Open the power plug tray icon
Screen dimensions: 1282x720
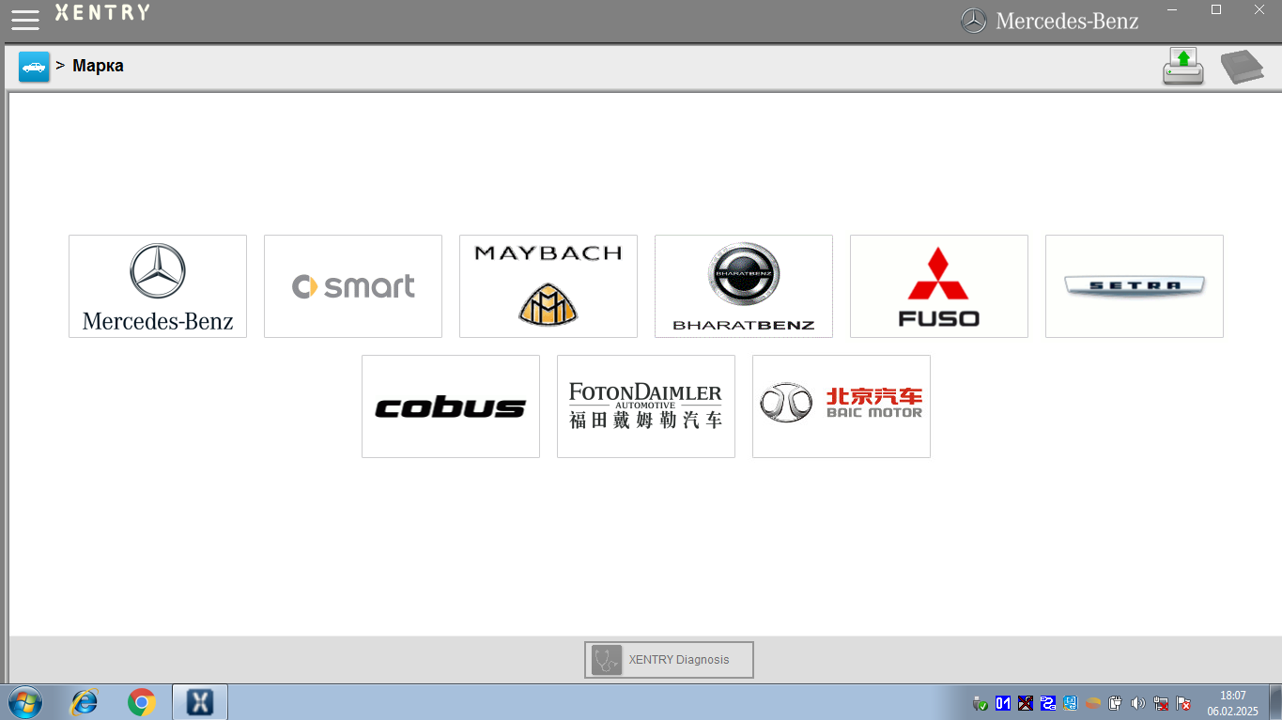(x=1116, y=703)
